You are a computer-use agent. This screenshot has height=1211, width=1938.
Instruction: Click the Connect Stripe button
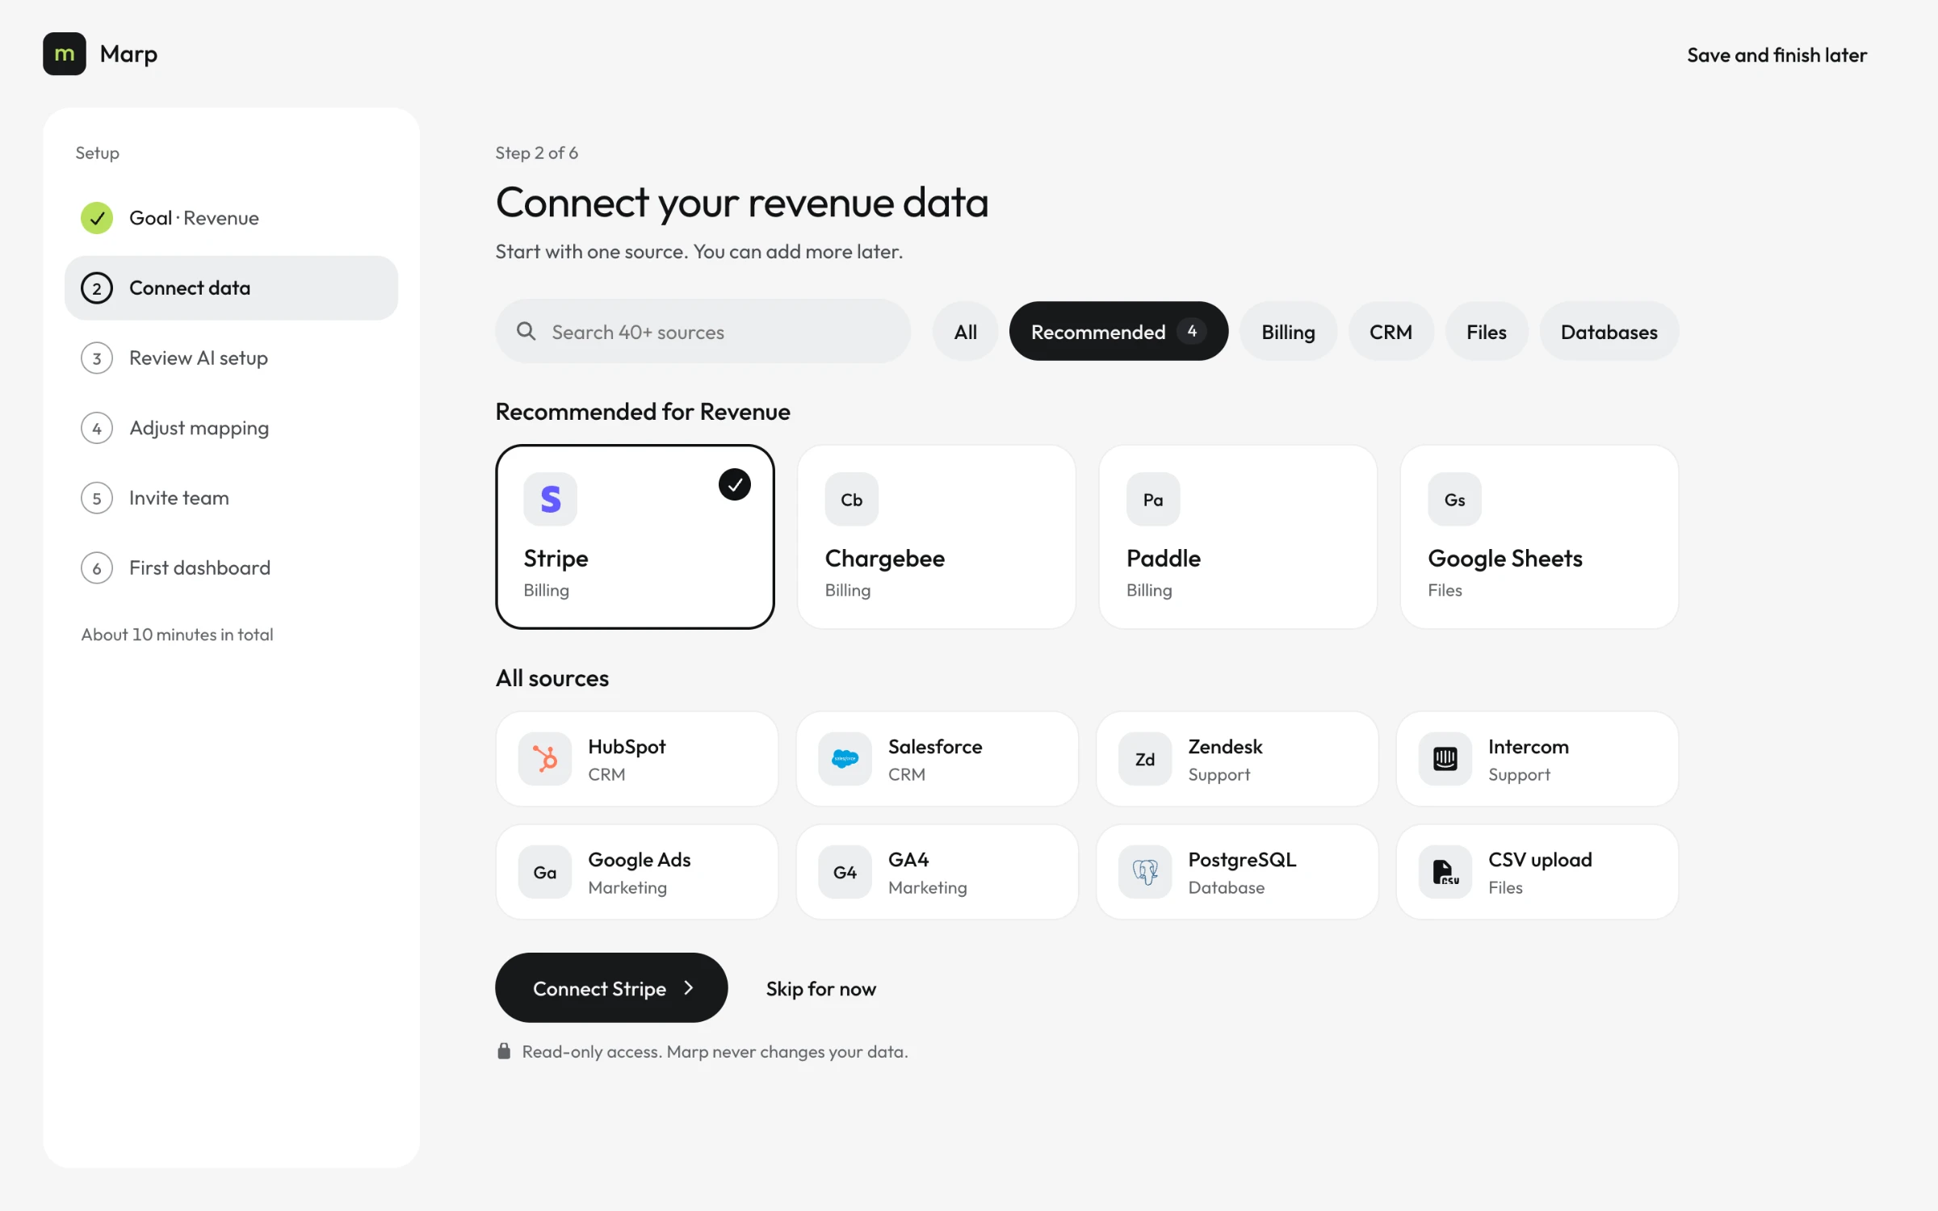pyautogui.click(x=611, y=987)
